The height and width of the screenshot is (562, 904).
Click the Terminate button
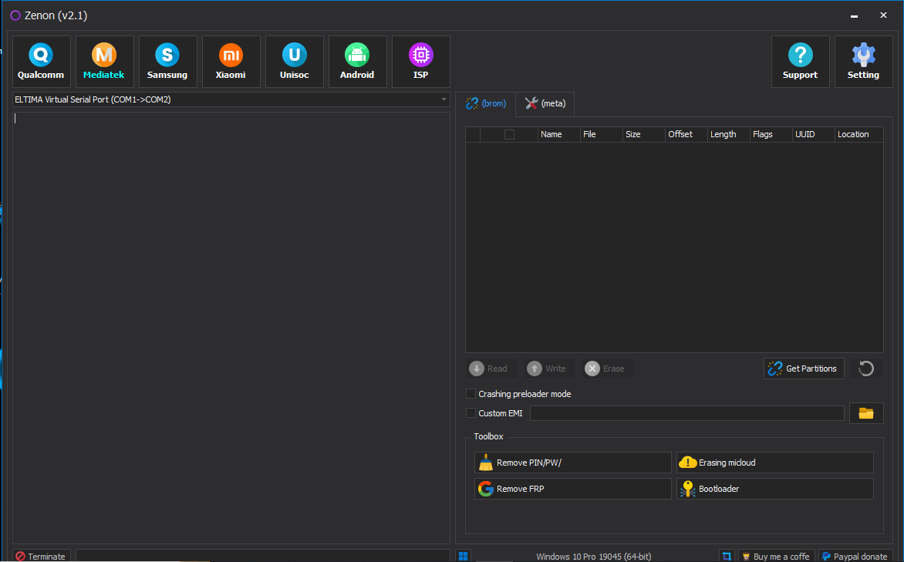pos(42,557)
